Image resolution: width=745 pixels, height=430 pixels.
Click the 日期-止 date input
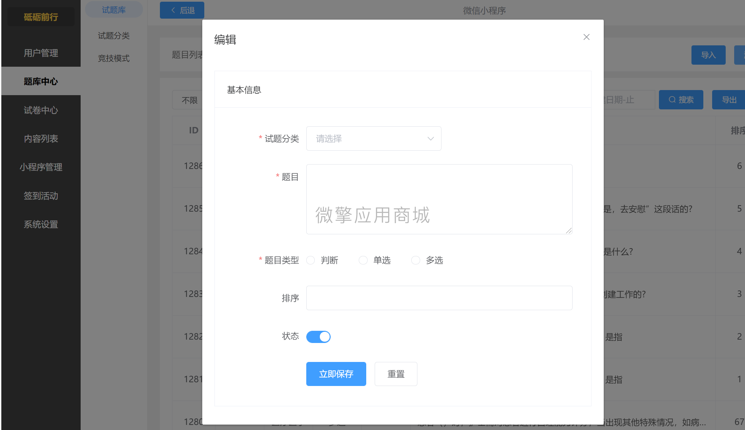click(629, 100)
